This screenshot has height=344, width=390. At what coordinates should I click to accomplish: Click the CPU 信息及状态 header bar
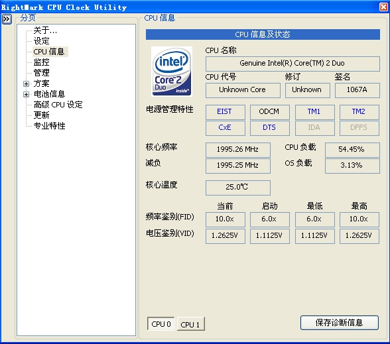[263, 34]
